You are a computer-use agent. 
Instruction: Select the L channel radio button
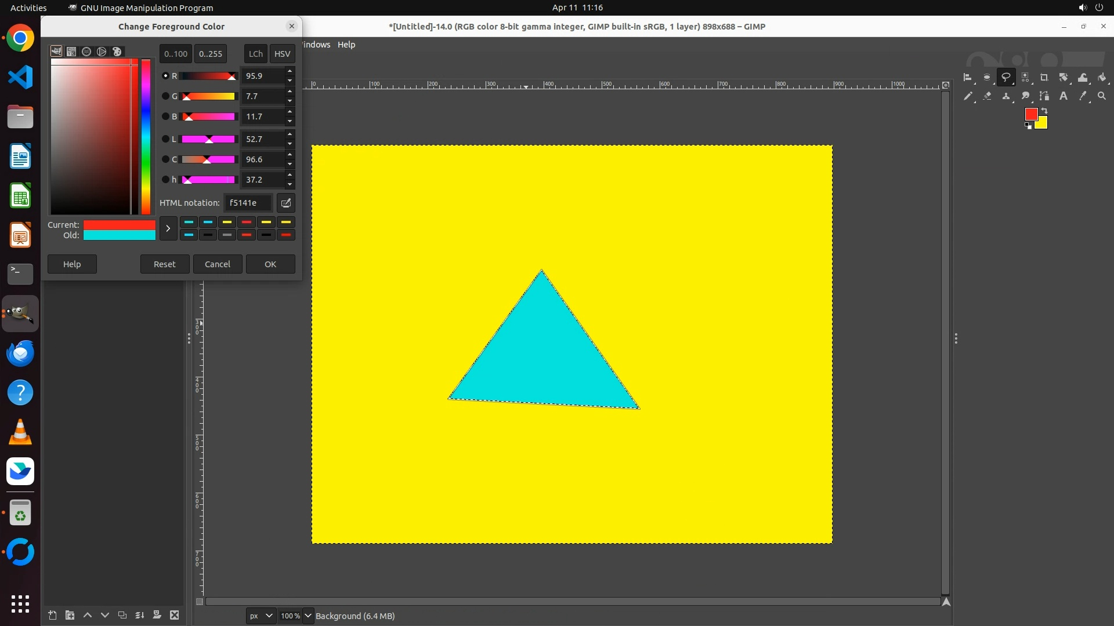pyautogui.click(x=165, y=139)
